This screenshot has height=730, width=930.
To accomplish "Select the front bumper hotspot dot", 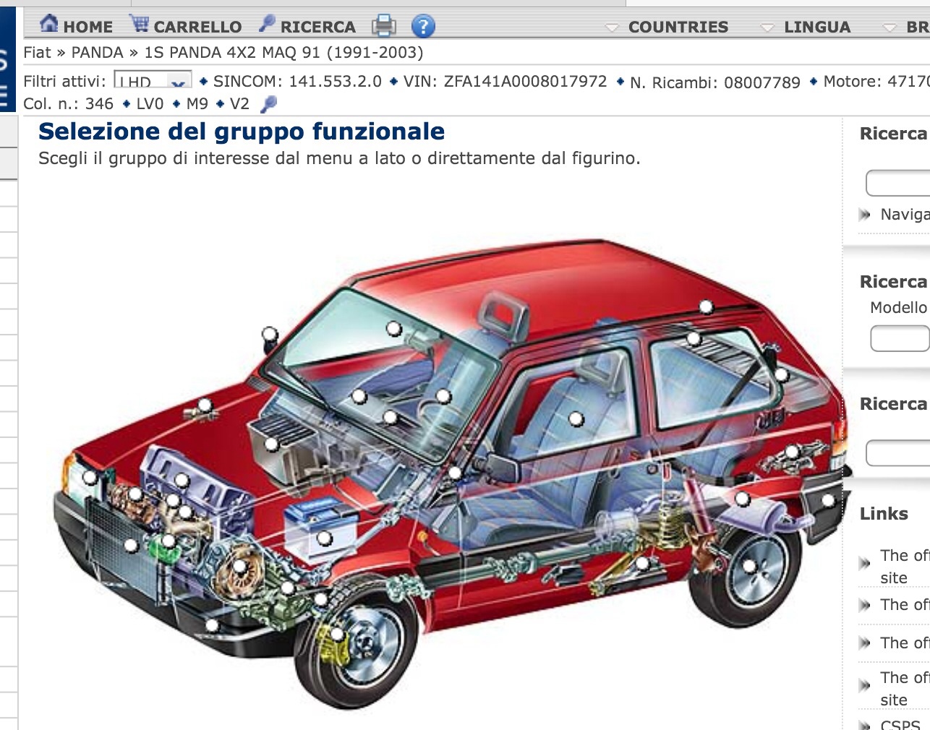I will (x=212, y=625).
